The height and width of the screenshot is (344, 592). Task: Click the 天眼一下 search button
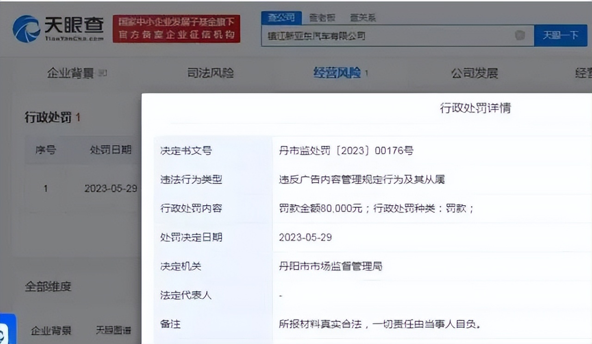pos(561,36)
